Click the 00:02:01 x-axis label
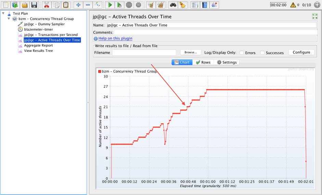The image size is (322, 195). [x=306, y=182]
